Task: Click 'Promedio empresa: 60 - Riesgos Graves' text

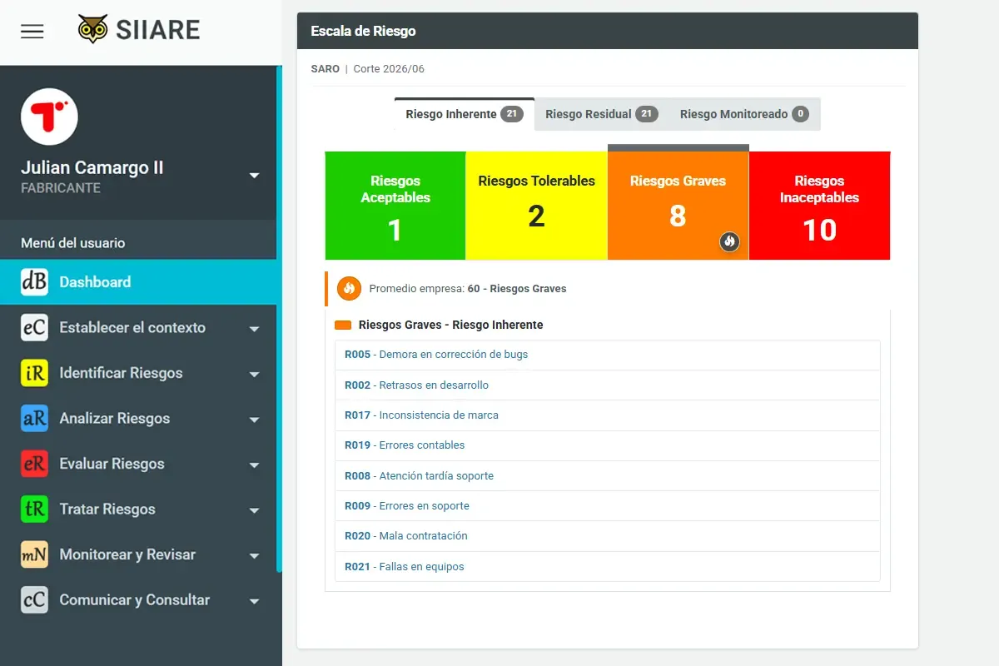Action: [468, 289]
